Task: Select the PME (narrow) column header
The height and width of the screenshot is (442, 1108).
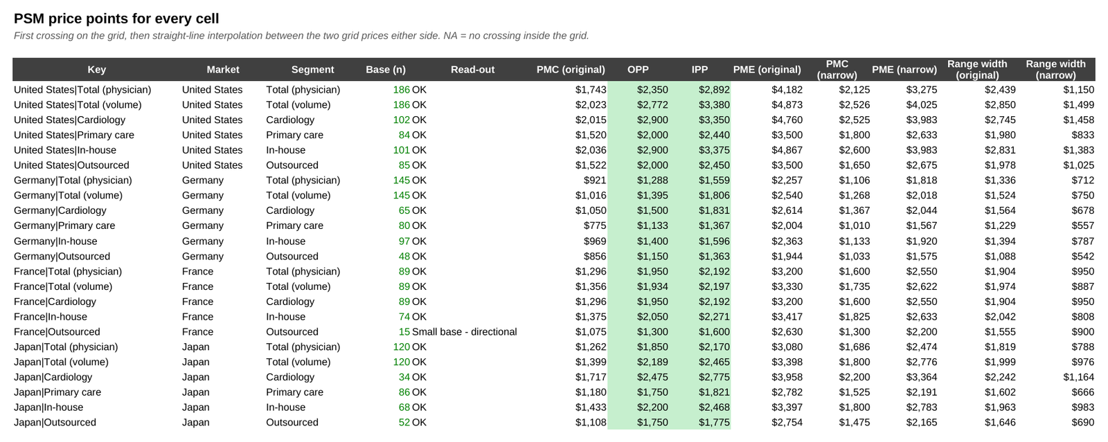Action: tap(904, 69)
